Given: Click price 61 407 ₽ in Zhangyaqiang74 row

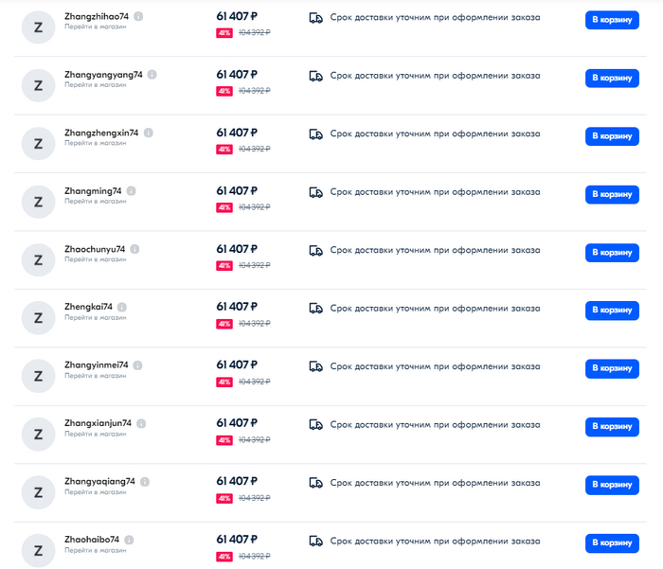Looking at the screenshot, I should coord(237,481).
